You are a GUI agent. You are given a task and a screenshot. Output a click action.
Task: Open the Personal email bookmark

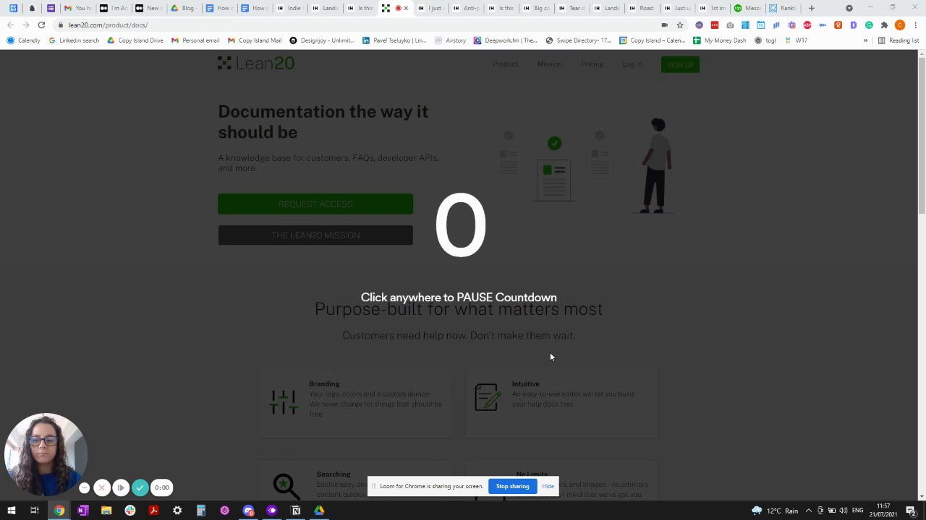[x=195, y=40]
